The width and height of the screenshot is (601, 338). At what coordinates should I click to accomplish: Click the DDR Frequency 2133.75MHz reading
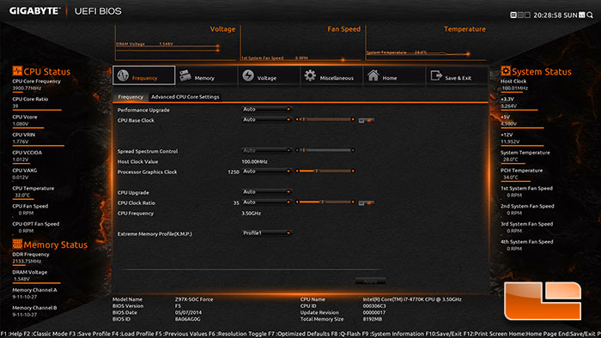coord(27,261)
